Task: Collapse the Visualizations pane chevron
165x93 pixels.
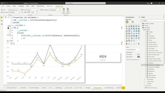Action: pyautogui.click(x=139, y=17)
